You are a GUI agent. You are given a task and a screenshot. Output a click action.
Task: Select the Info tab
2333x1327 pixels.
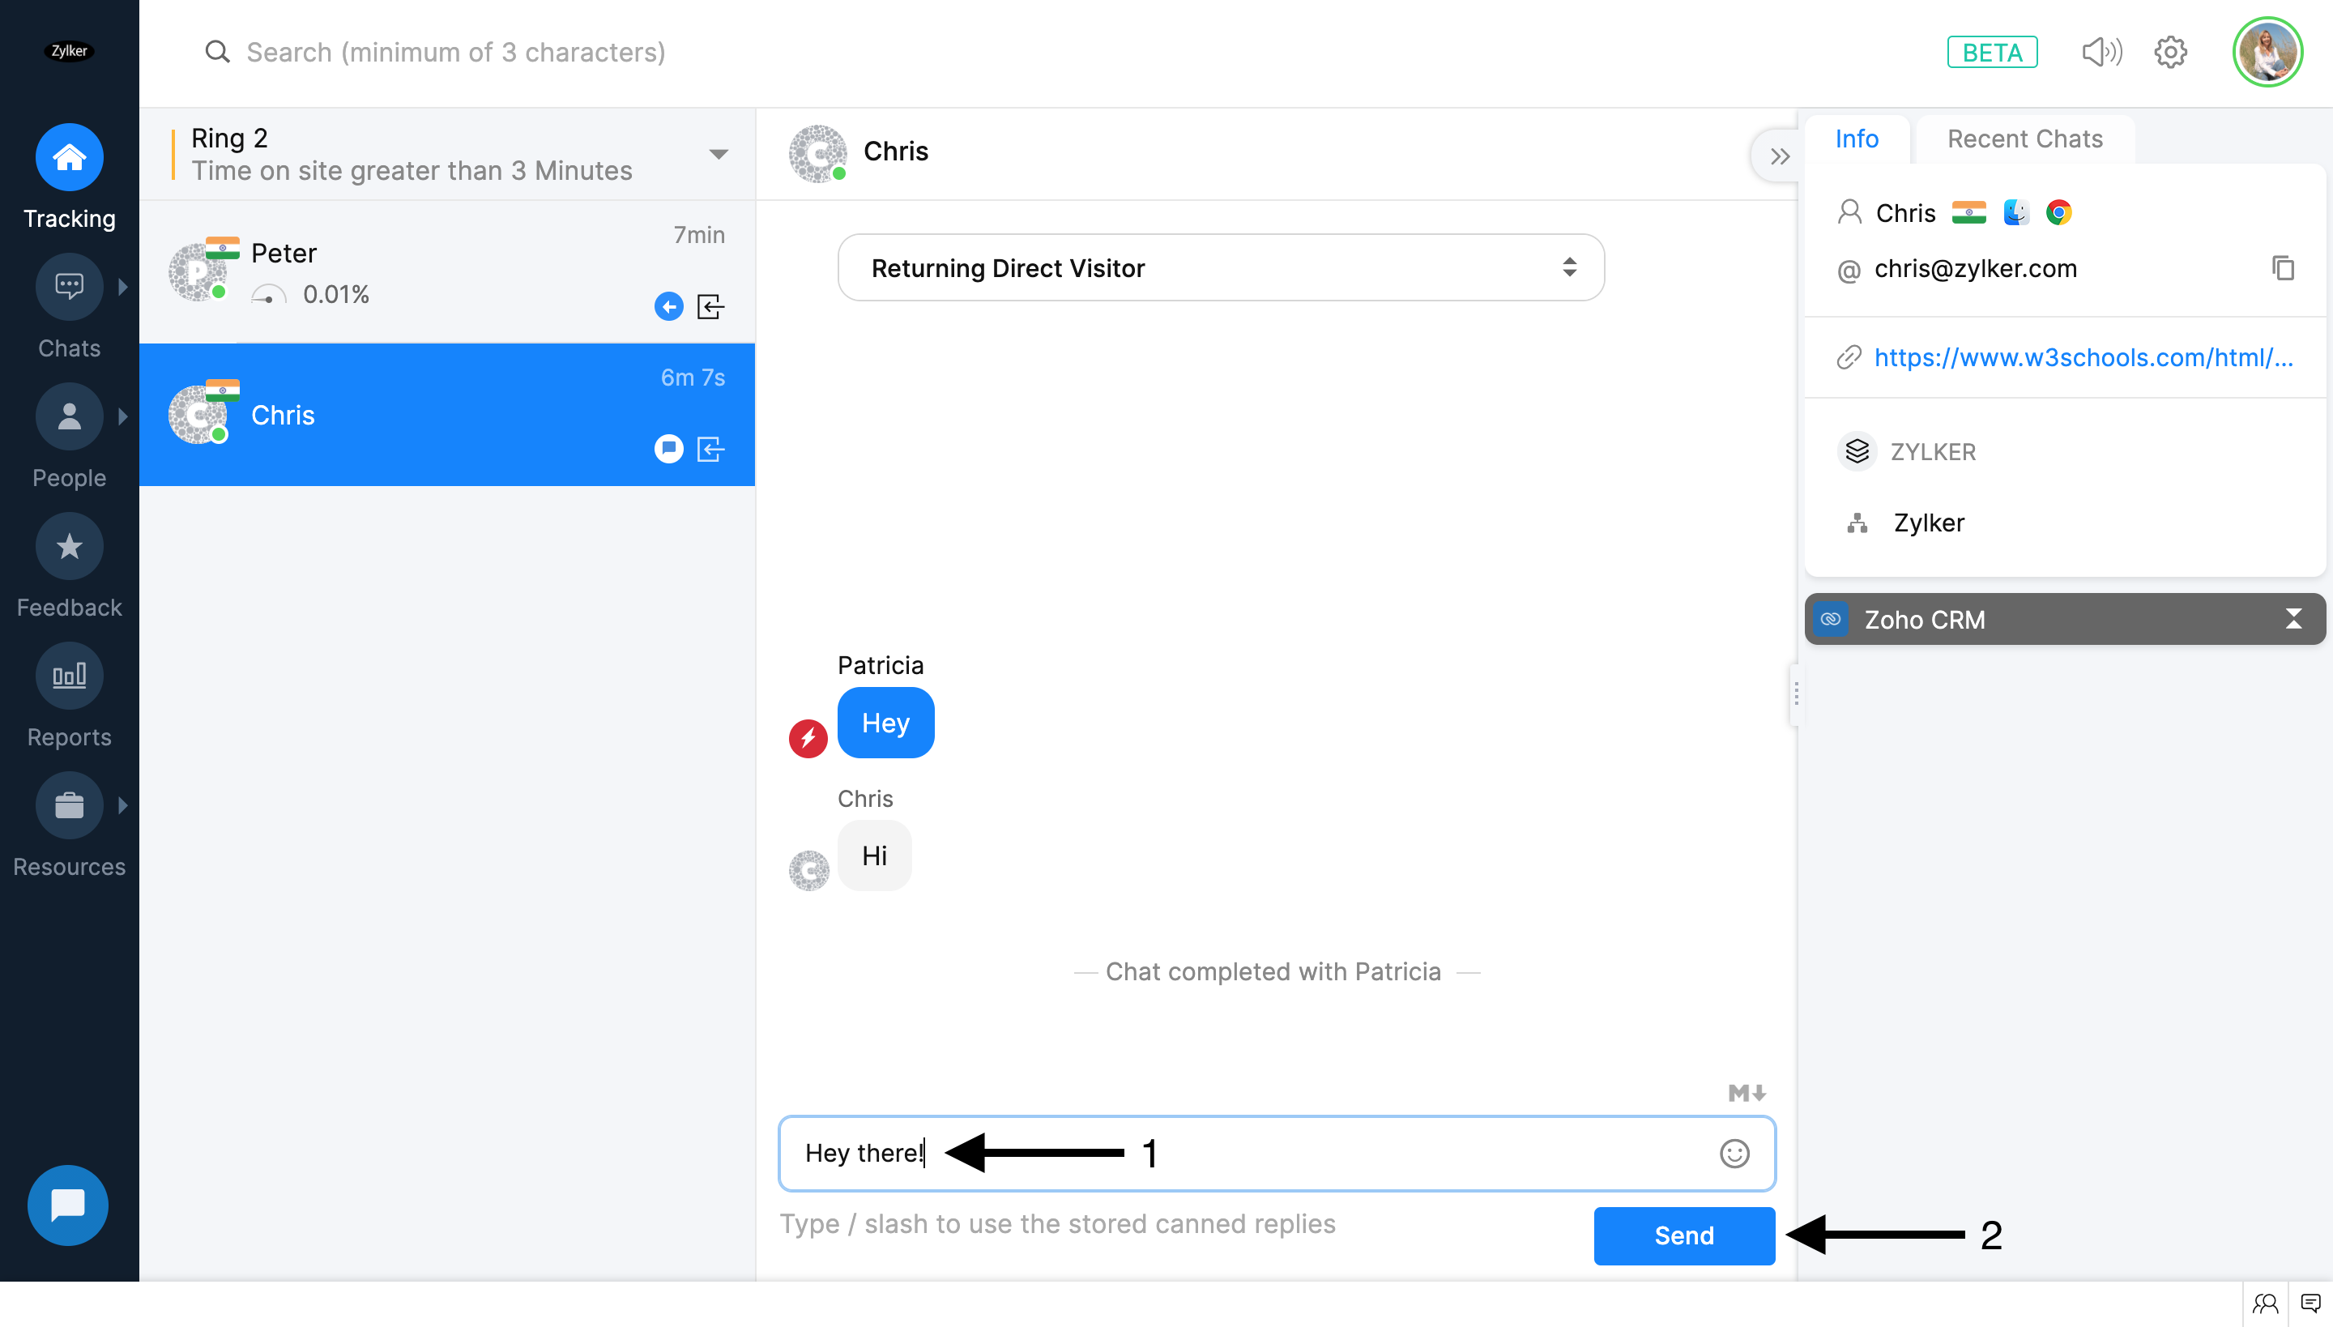pyautogui.click(x=1855, y=139)
